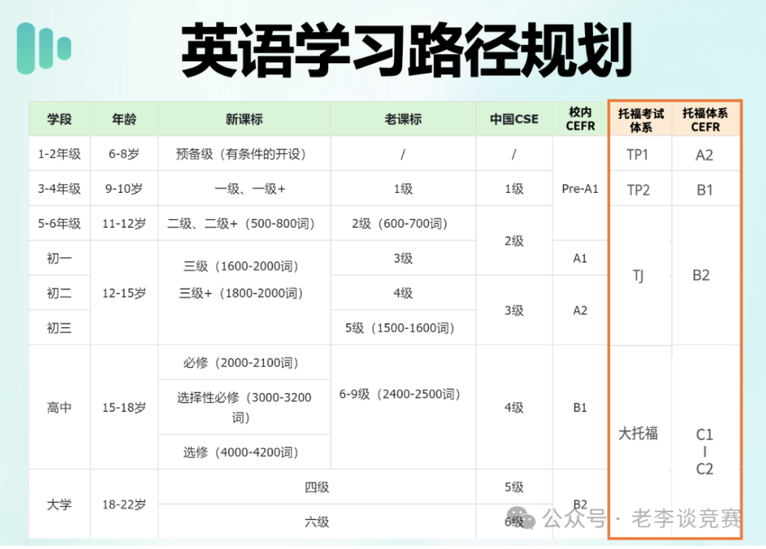Click 3级 under the 老课标 column
This screenshot has height=549, width=766.
click(x=403, y=258)
